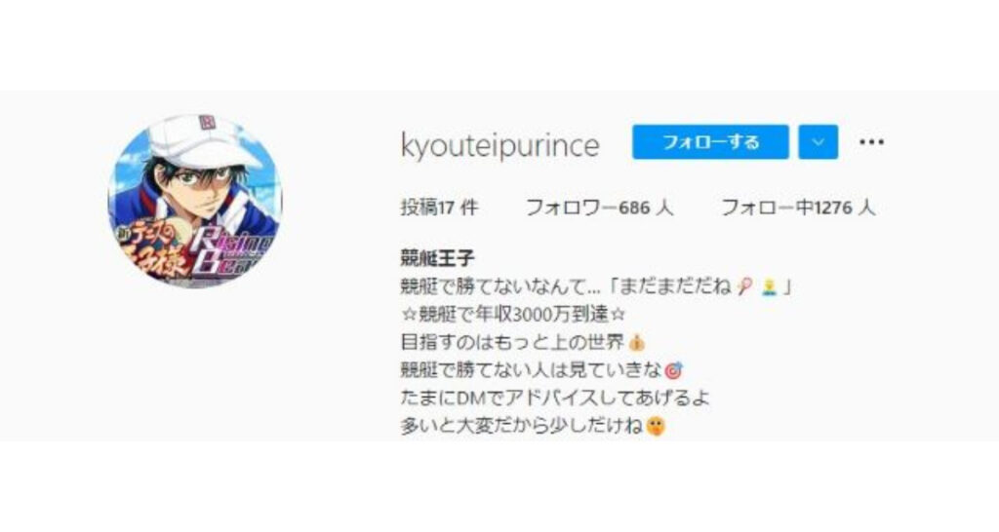The width and height of the screenshot is (999, 532).
Task: Click the 競艇王子 display name
Action: (x=438, y=258)
